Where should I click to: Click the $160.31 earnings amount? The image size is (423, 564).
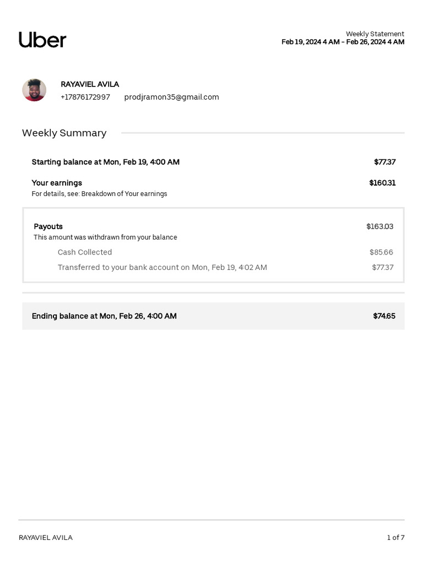pos(382,183)
